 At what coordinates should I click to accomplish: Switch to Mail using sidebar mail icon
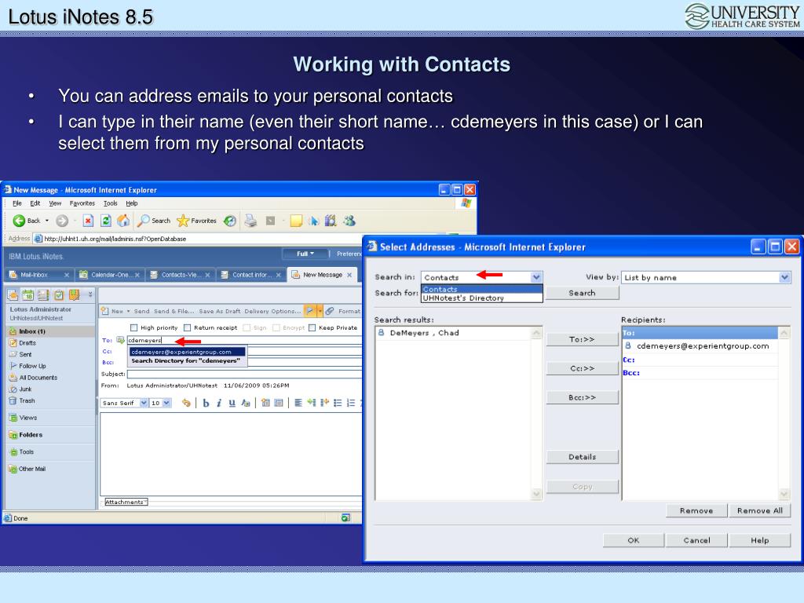coord(13,295)
